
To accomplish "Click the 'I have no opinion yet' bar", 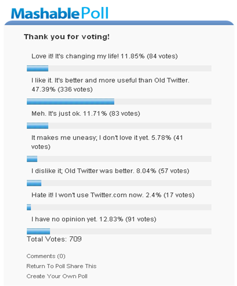I will click(119, 231).
